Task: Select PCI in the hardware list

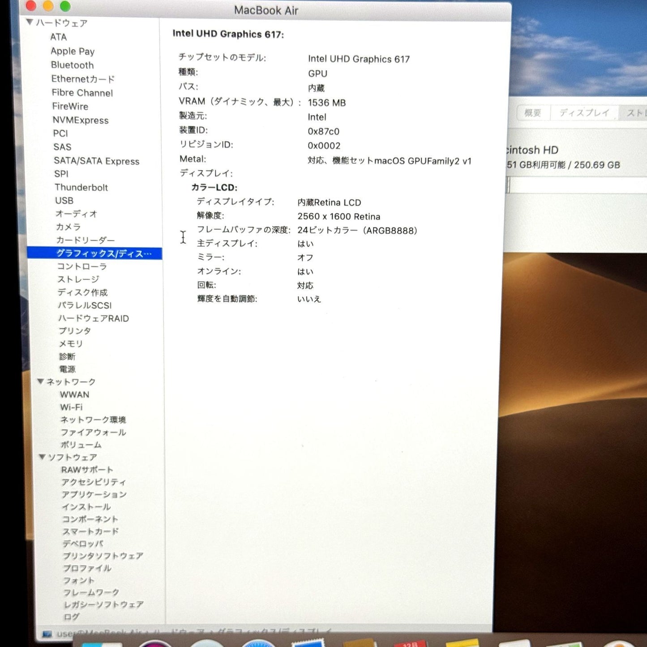Action: click(60, 133)
